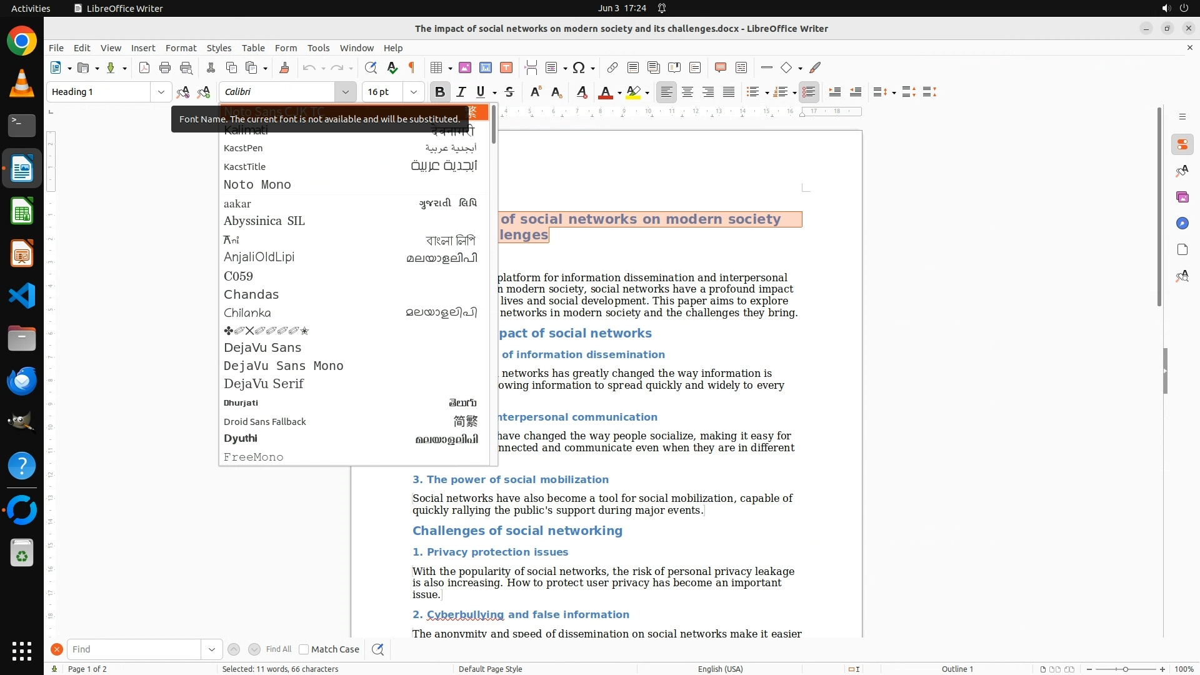Screen dimensions: 1200x675
Task: Enable the Match Case checkbox
Action: click(304, 649)
